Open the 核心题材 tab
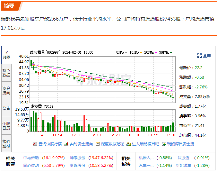The image size is (217, 172). coord(6,143)
